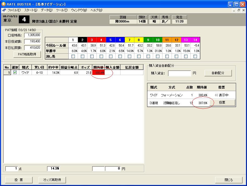Click the 自動配分 button
This screenshot has height=186, width=247.
point(218,73)
